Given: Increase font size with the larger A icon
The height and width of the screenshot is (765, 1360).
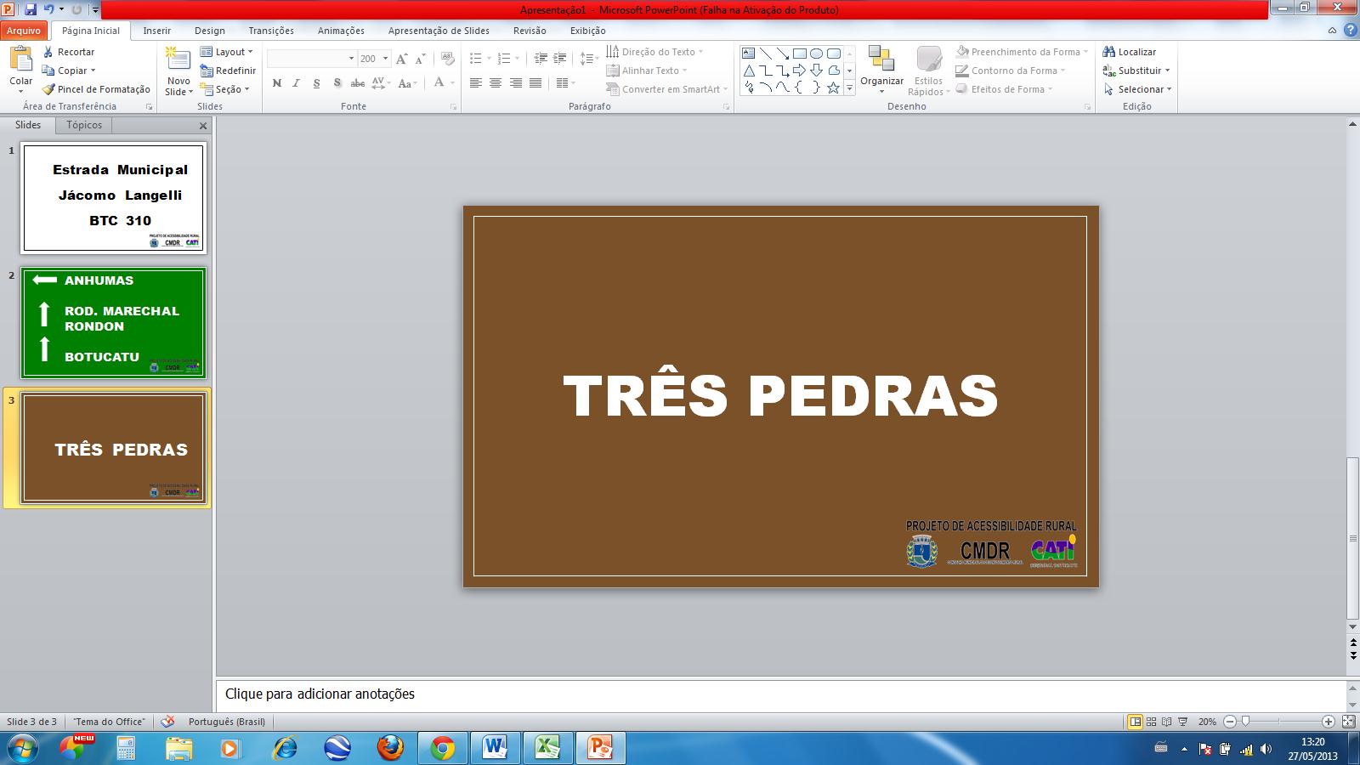Looking at the screenshot, I should pyautogui.click(x=402, y=59).
